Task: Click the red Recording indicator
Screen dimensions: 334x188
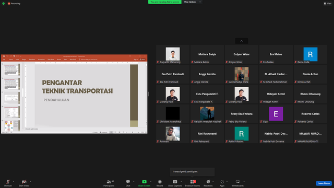Action: click(x=14, y=4)
